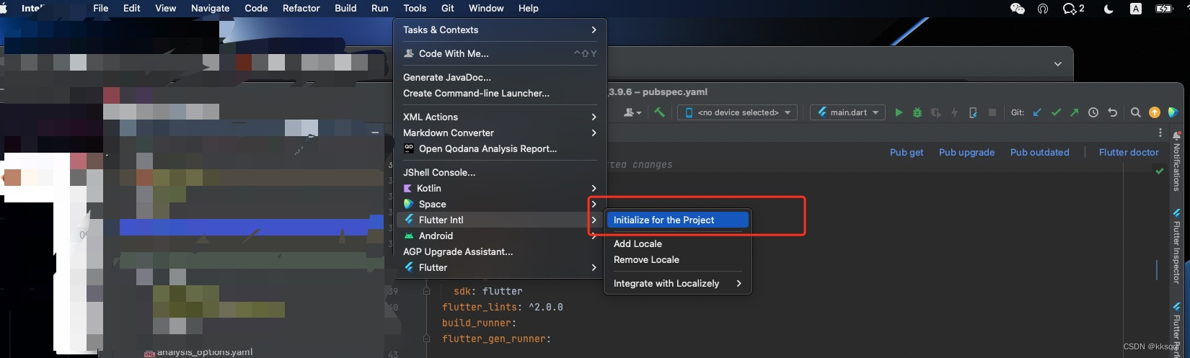The width and height of the screenshot is (1190, 358).
Task: Open the Window menu
Action: [x=486, y=8]
